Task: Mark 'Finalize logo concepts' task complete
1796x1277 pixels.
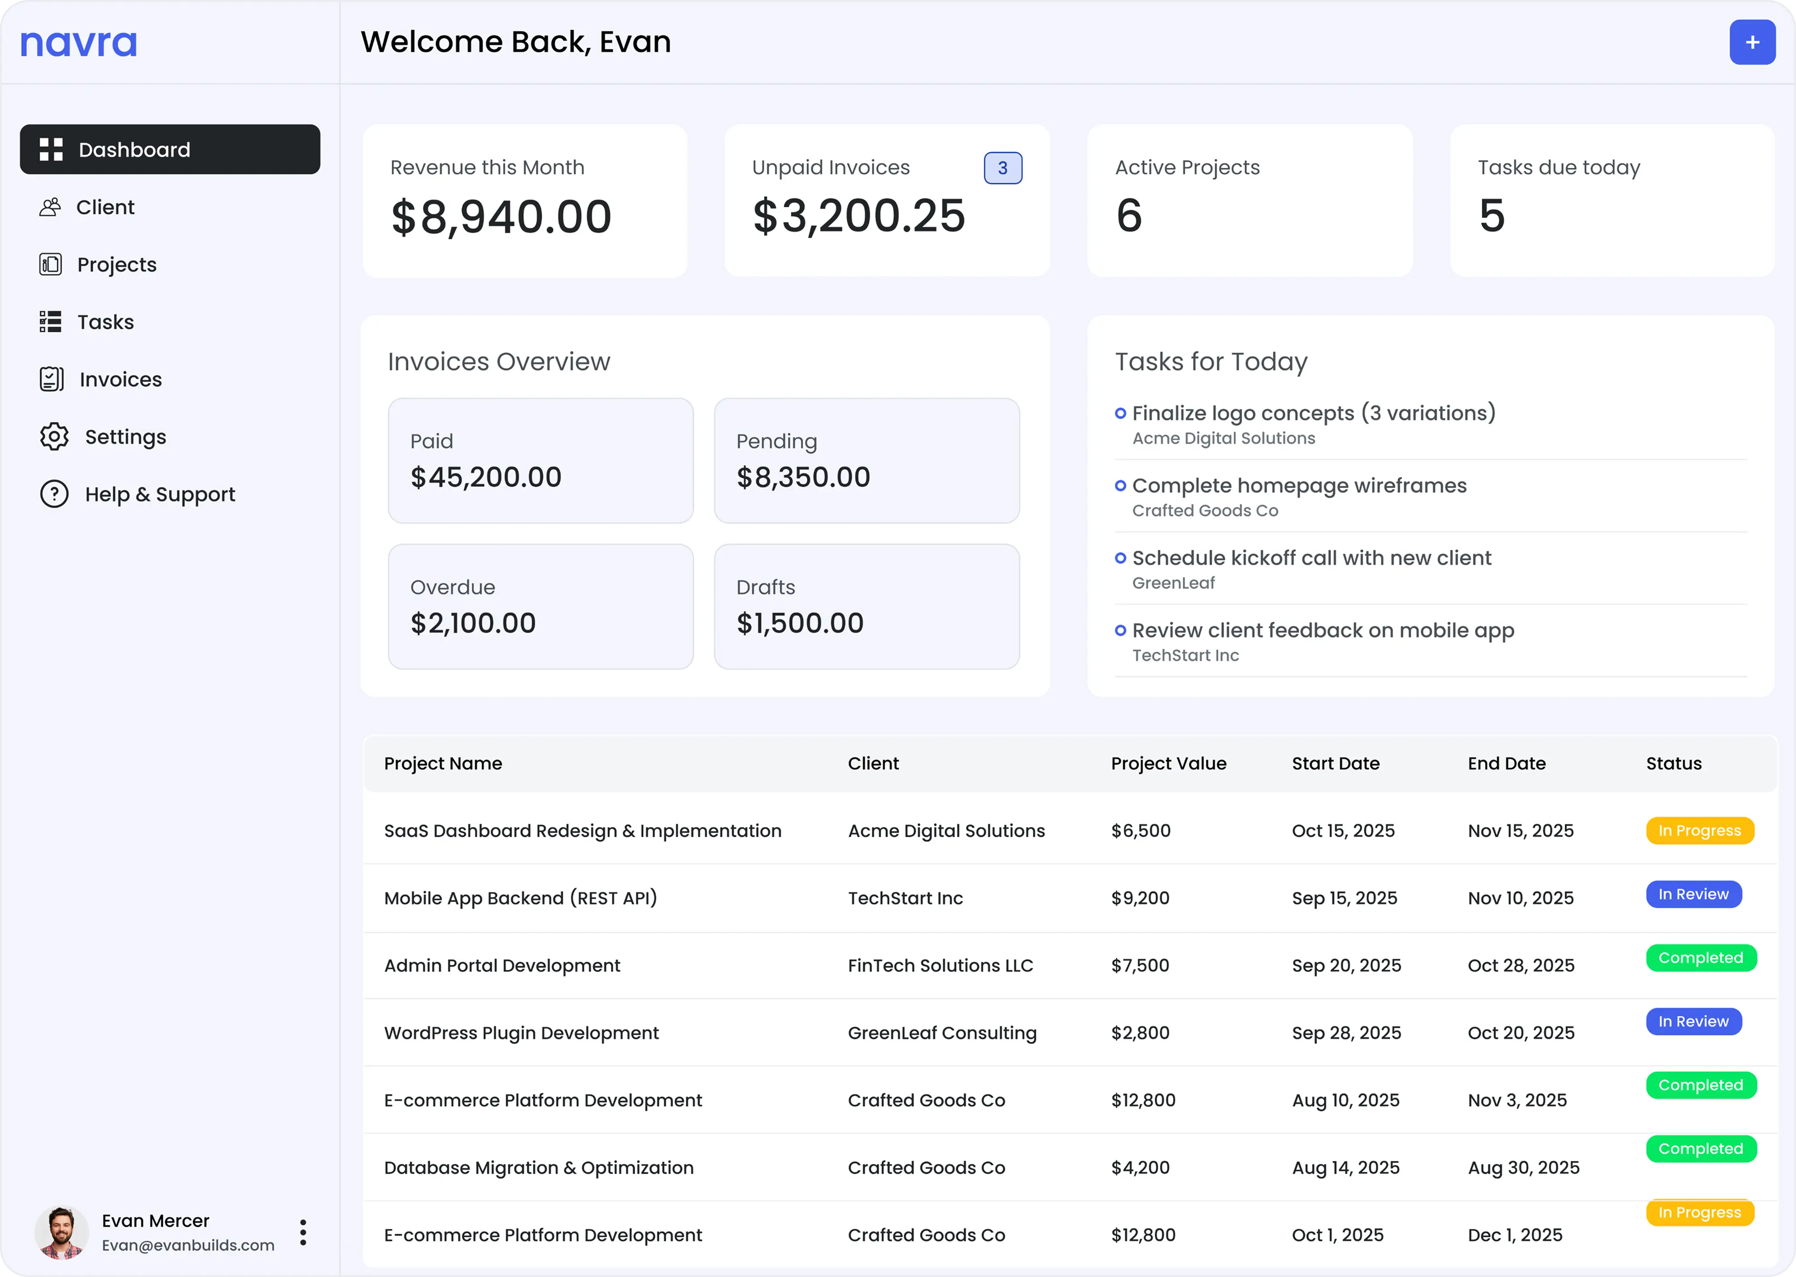Action: pos(1122,412)
